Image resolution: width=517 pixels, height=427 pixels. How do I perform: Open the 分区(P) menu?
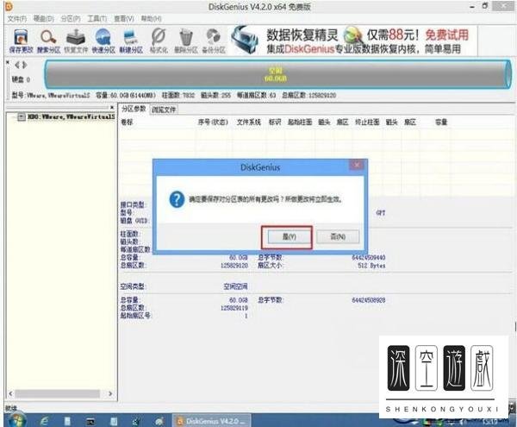(71, 18)
